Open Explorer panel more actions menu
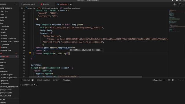Viewport: 185px width, 104px height. pyautogui.click(x=16, y=4)
